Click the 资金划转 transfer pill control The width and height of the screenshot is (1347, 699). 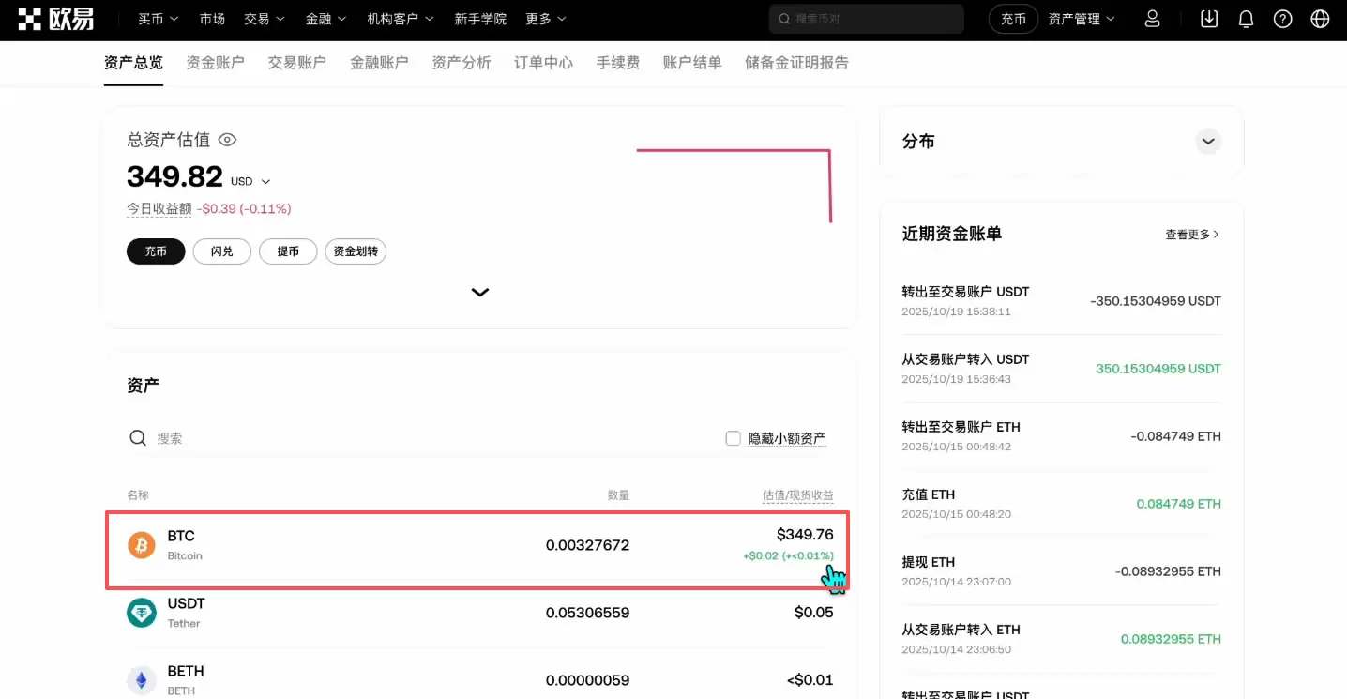356,251
